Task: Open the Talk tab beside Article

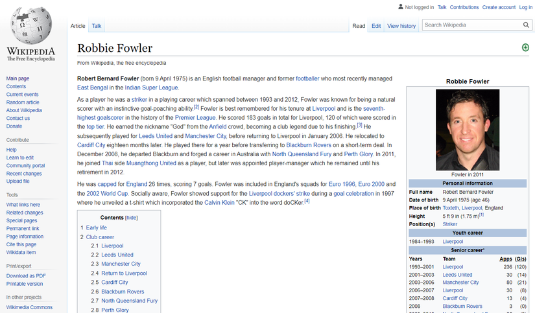Action: pos(97,26)
